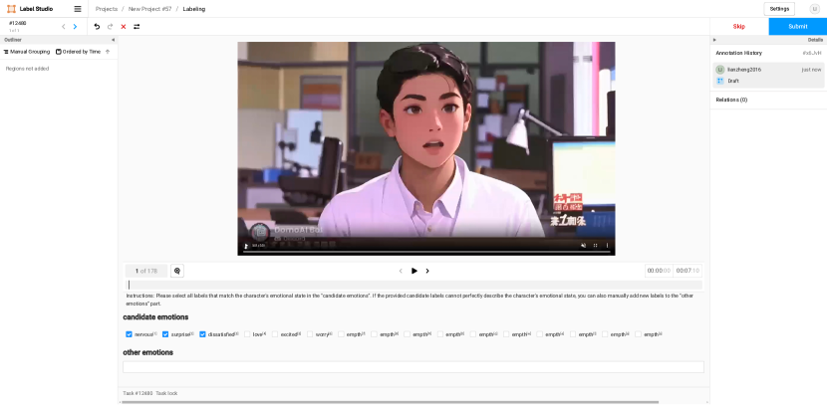Uncheck the nervous emotion checkbox

(129, 334)
